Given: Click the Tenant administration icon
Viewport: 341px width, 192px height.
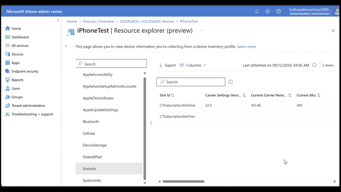Looking at the screenshot, I should pyautogui.click(x=8, y=105).
